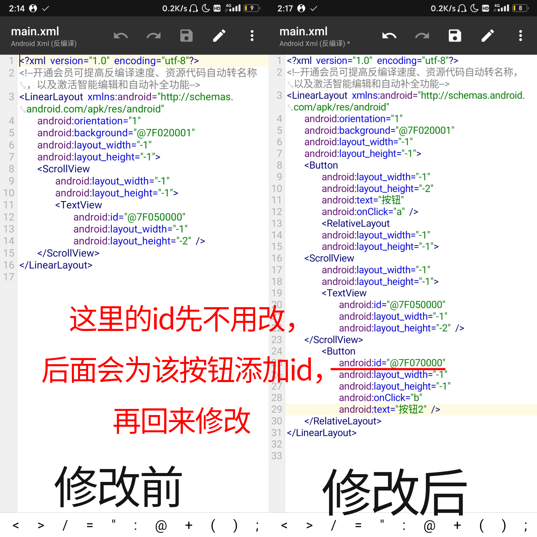Tap the 2:17 clock in right status bar
The width and height of the screenshot is (537, 537).
click(285, 8)
